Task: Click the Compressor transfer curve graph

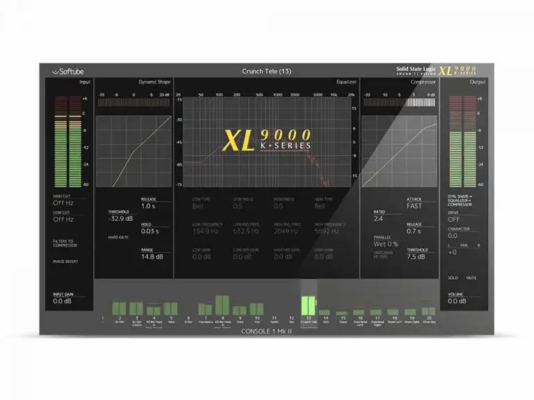Action: coord(399,151)
